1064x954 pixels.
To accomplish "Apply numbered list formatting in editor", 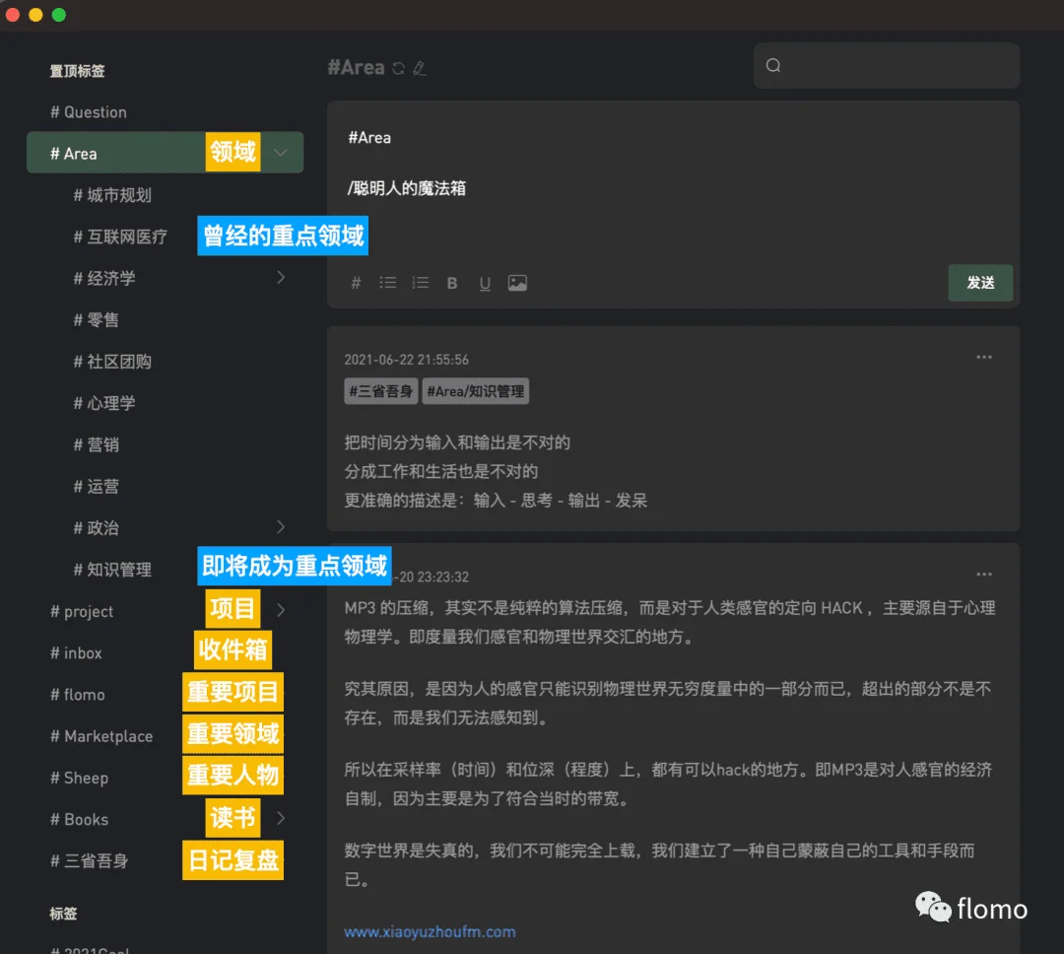I will 420,283.
